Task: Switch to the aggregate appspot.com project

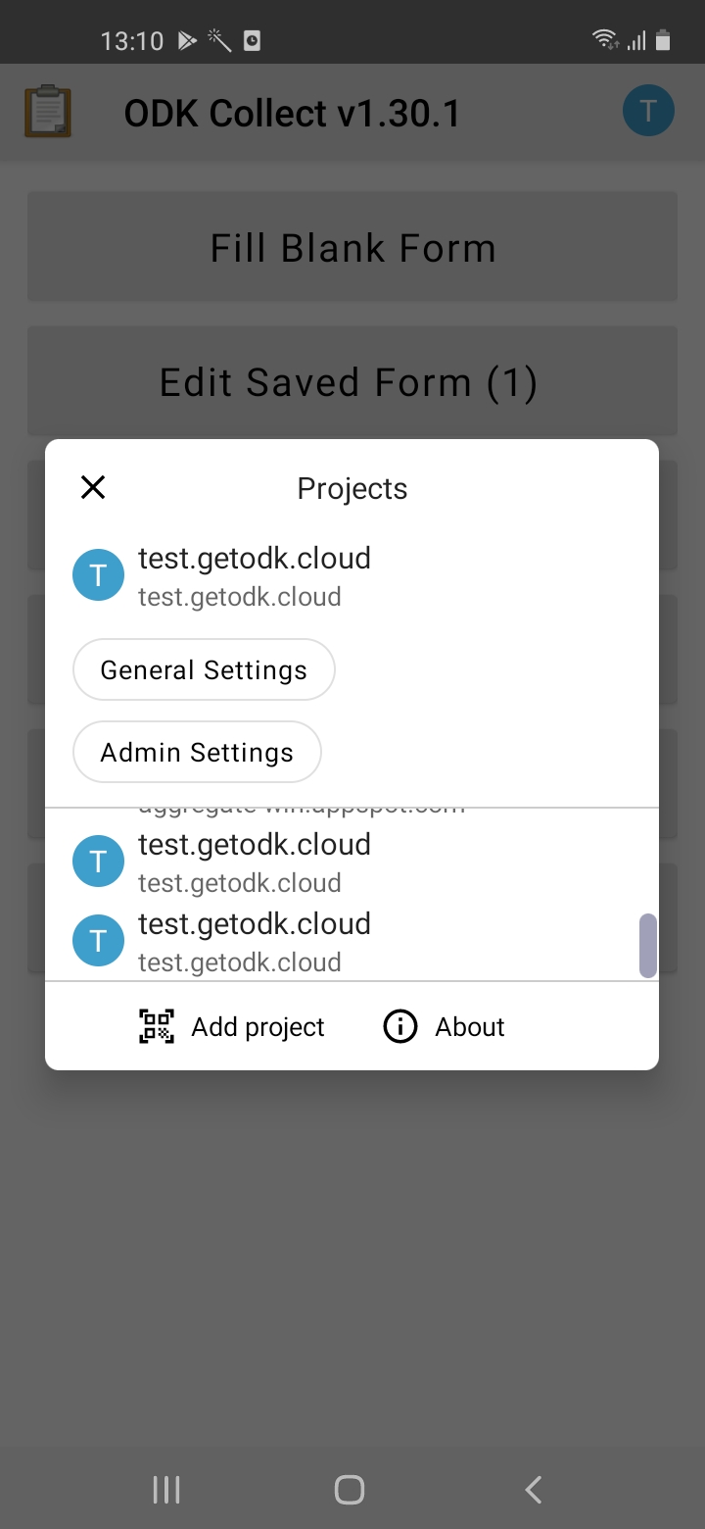Action: [294, 806]
